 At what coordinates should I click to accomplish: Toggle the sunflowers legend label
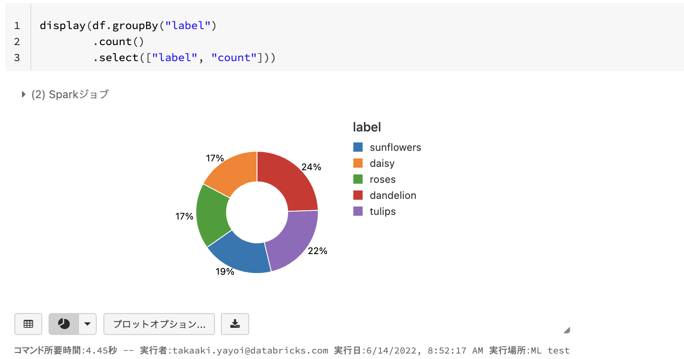tap(395, 147)
